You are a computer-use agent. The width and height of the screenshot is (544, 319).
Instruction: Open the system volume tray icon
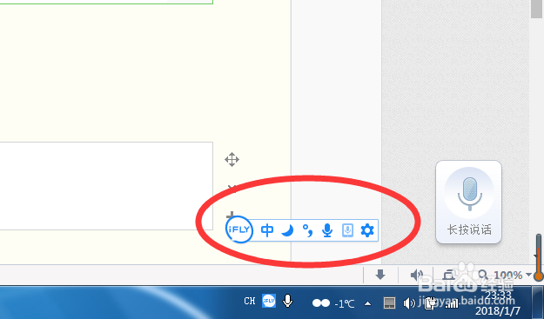409,303
